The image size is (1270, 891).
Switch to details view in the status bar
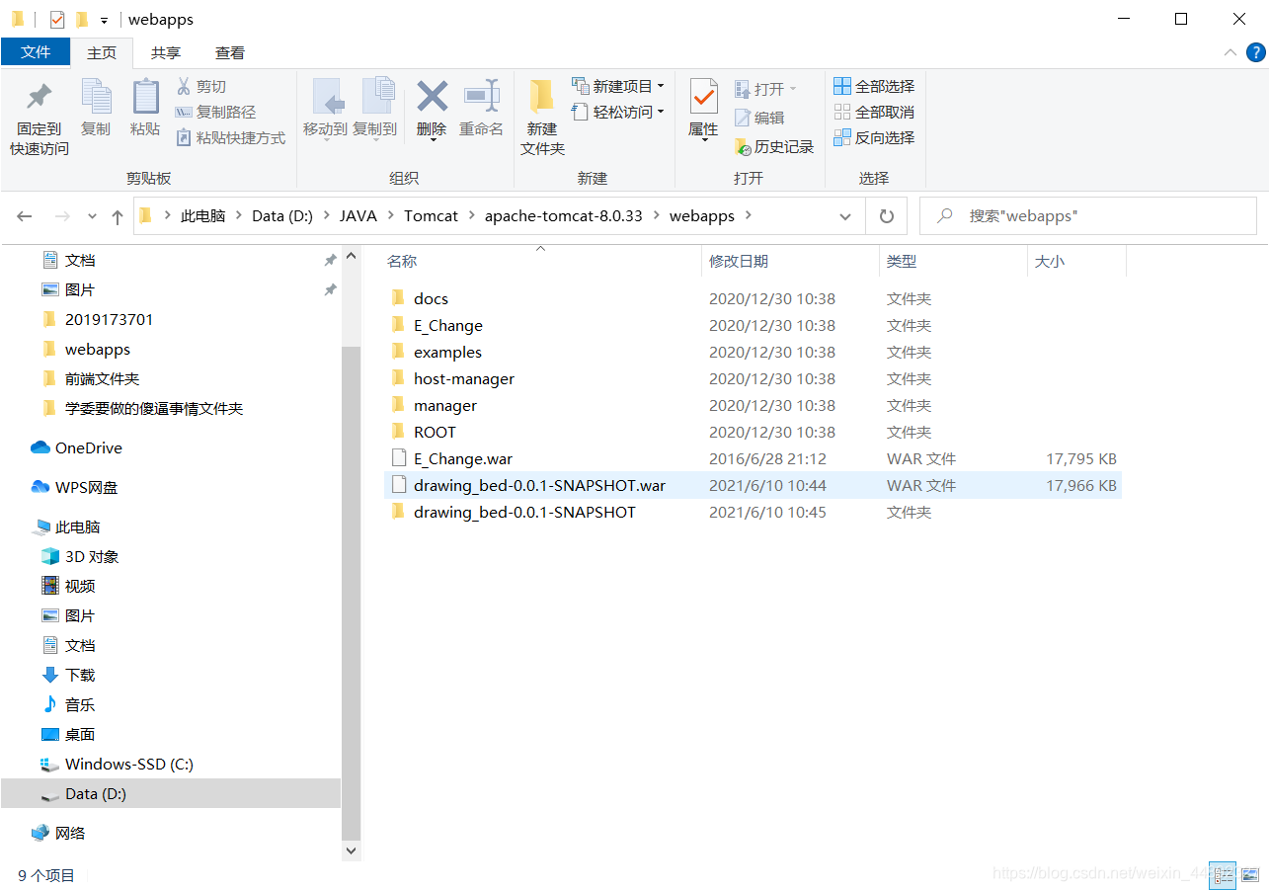[1223, 875]
